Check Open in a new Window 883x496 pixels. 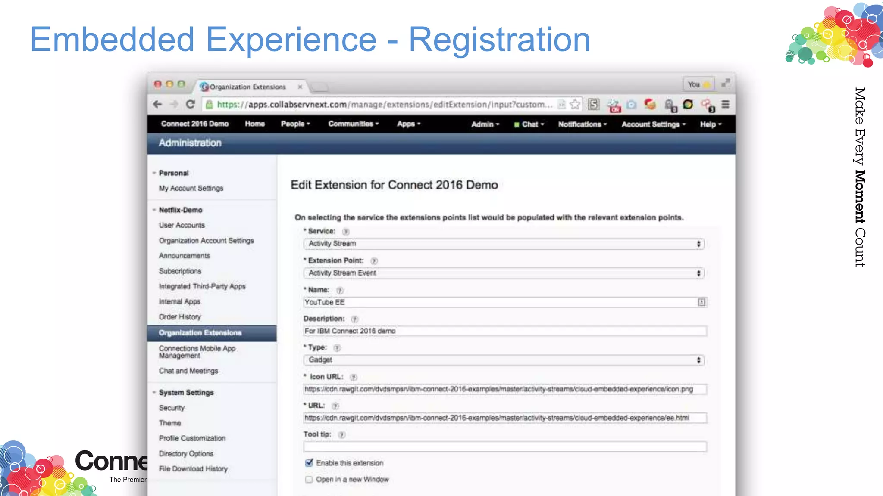pos(309,479)
